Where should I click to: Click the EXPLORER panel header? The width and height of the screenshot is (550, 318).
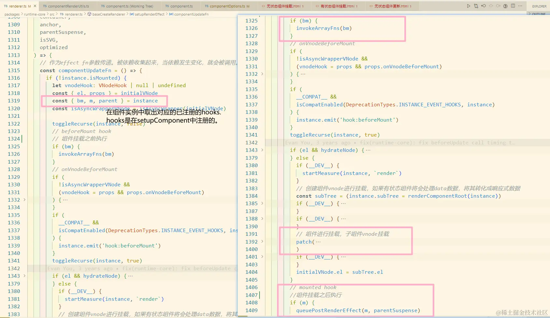tap(539, 6)
